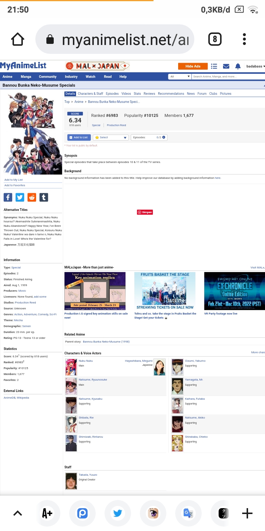Share on Tumblr icon
265x531 pixels.
point(44,197)
